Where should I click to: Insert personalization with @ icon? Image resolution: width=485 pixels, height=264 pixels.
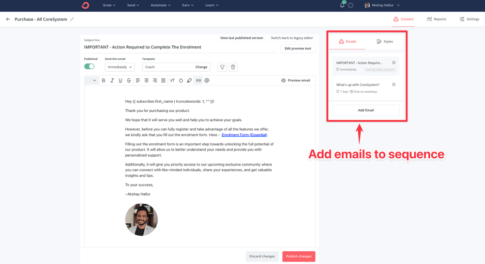coord(207,80)
